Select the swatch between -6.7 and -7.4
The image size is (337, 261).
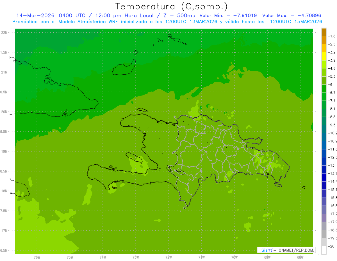coord(324,97)
